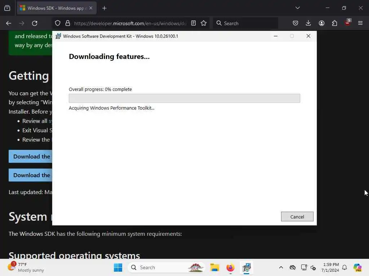
Task: Switch to Firefox from the taskbar
Action: tap(230, 267)
